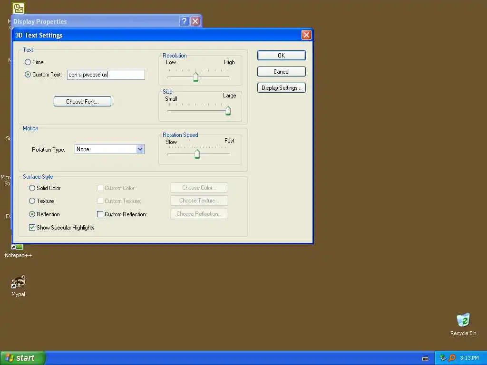Click the keyboard icon in the taskbar

pyautogui.click(x=425, y=358)
